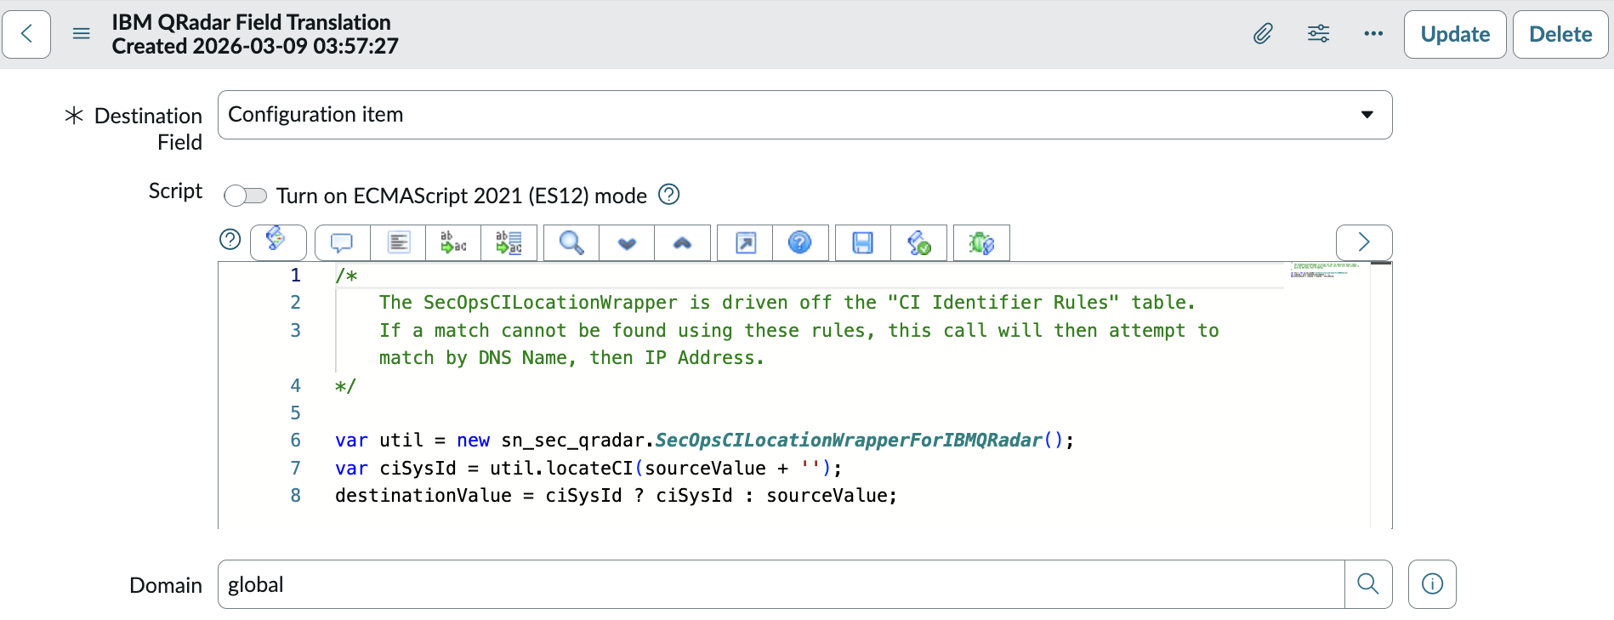Open the script editor help question icon
Screen dimensions: 1614x620
pyautogui.click(x=230, y=240)
